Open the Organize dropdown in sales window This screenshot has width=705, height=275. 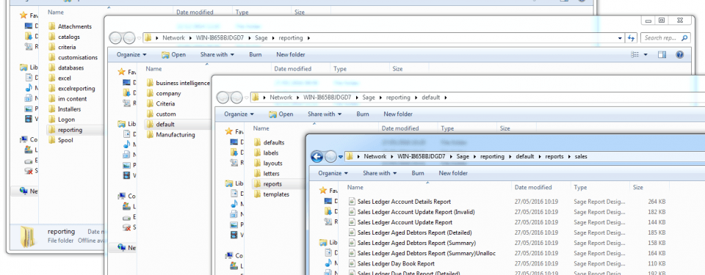(x=333, y=173)
